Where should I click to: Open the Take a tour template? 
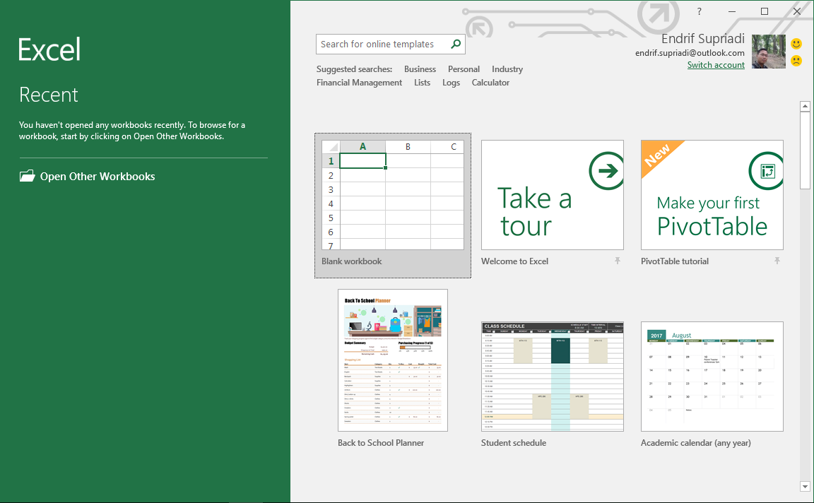[553, 195]
